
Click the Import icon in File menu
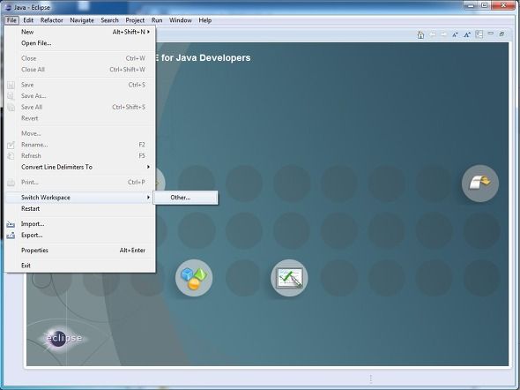tap(11, 224)
